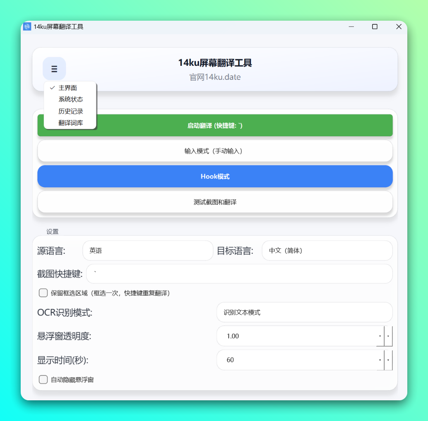Activate the blue Hook模式 button

[215, 176]
